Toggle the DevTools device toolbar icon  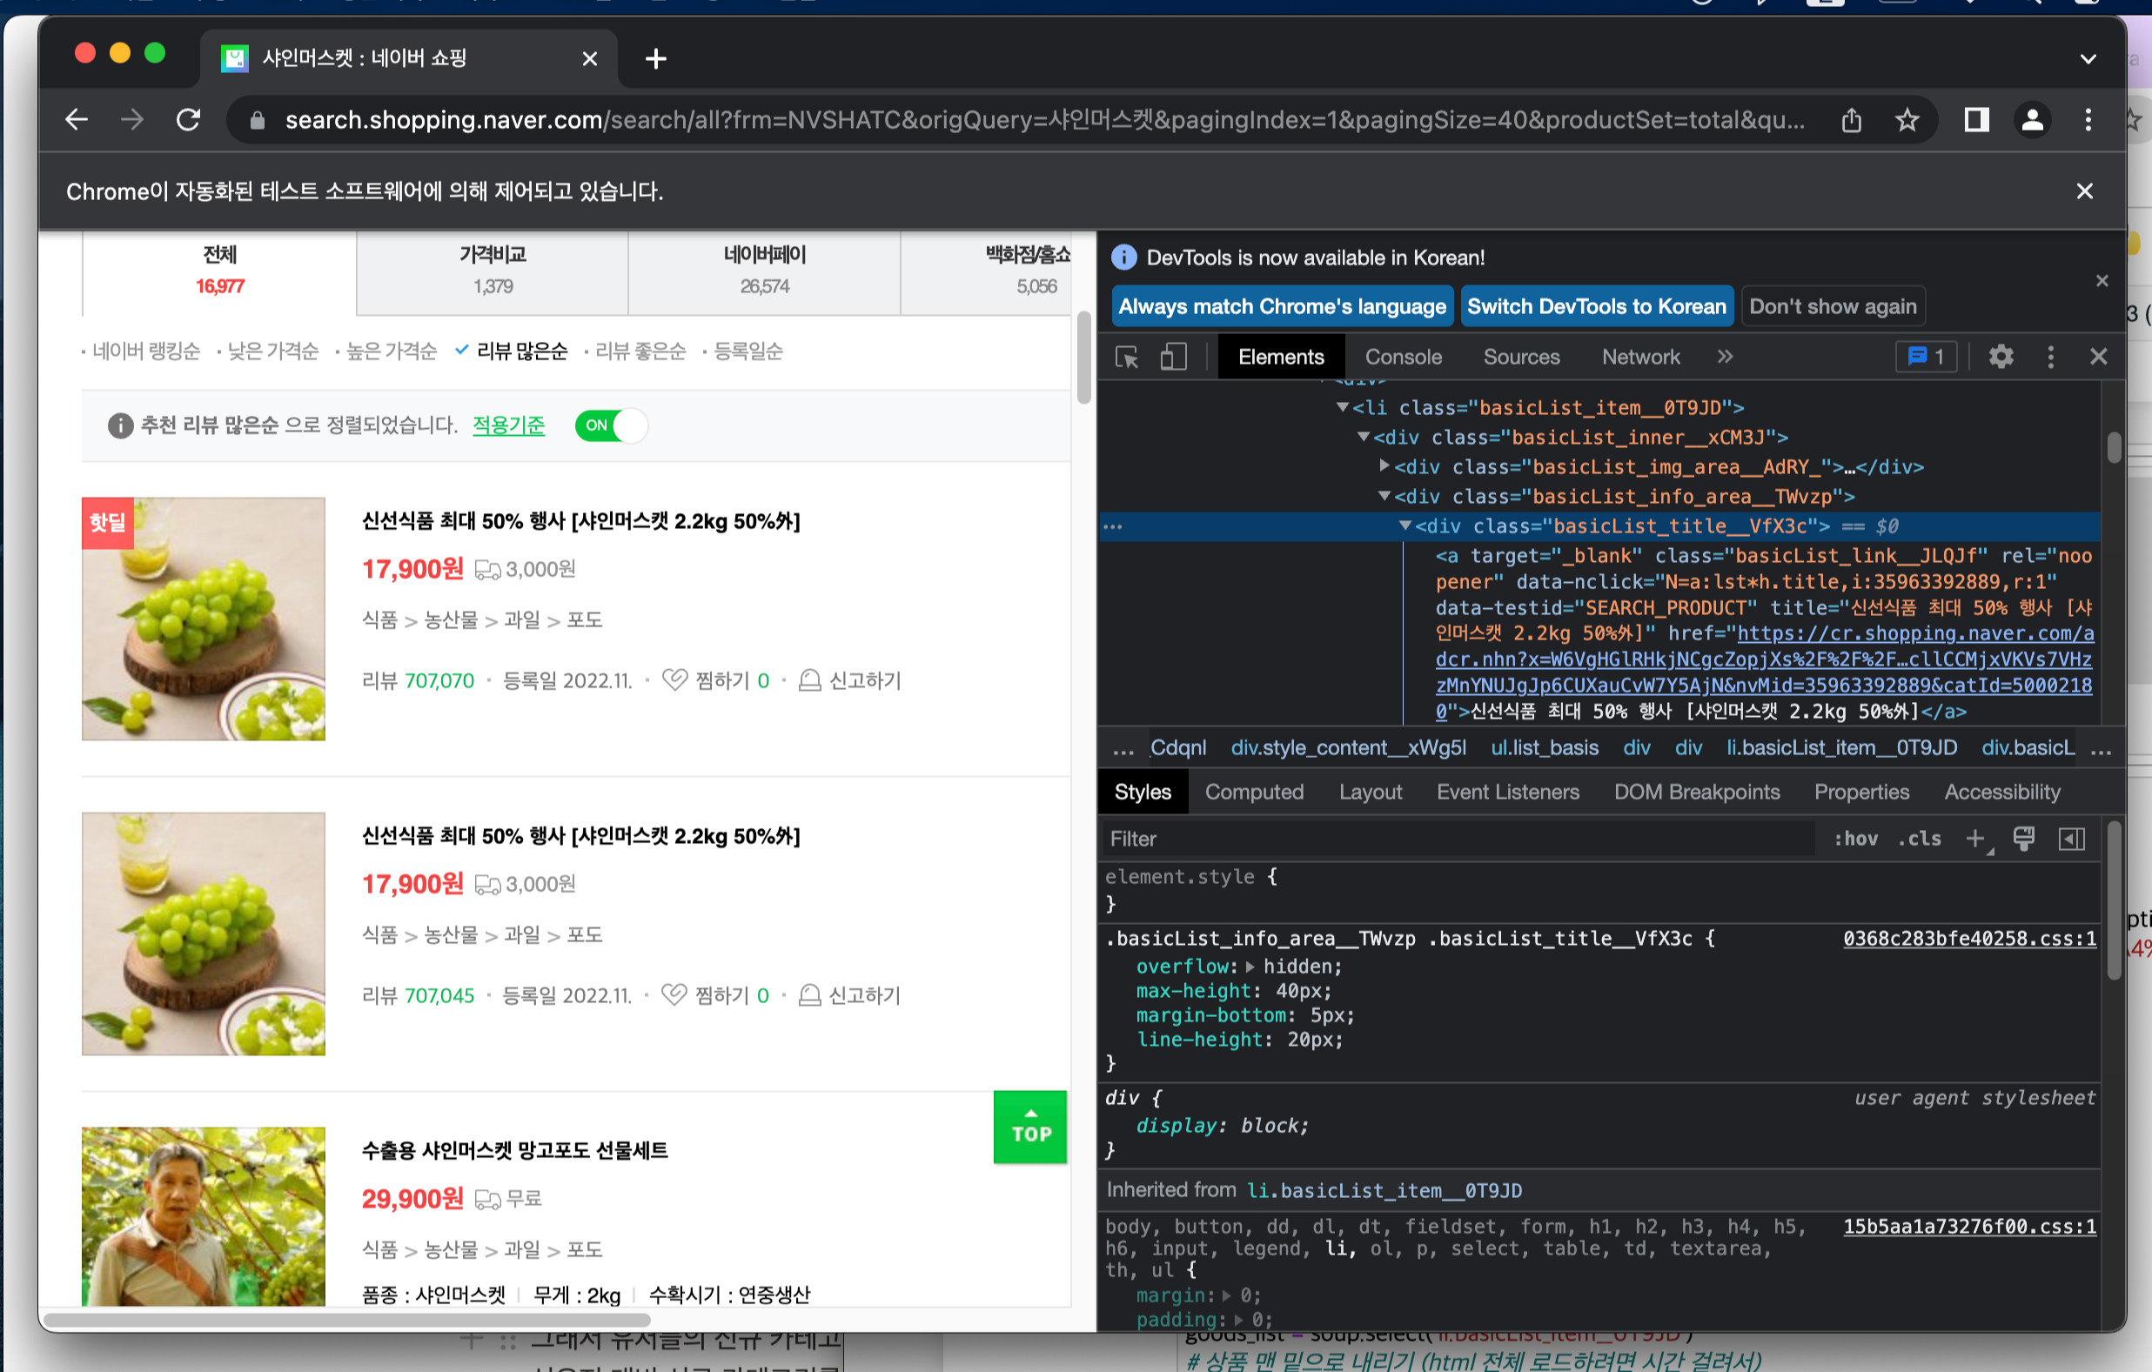tap(1173, 358)
